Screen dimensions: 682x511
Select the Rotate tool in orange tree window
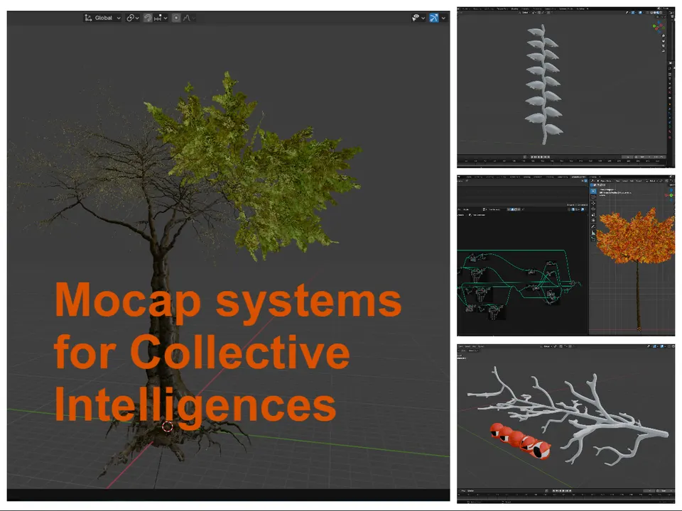pos(593,209)
